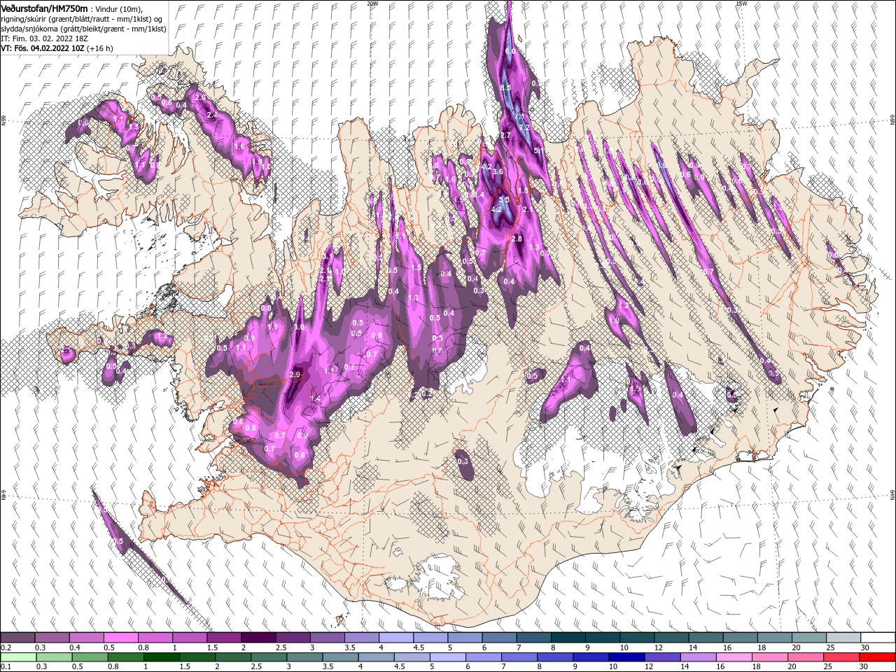The width and height of the screenshot is (896, 672).
Task: Click the darkest purple swatch in the upper snow scale
Action: tap(258, 638)
